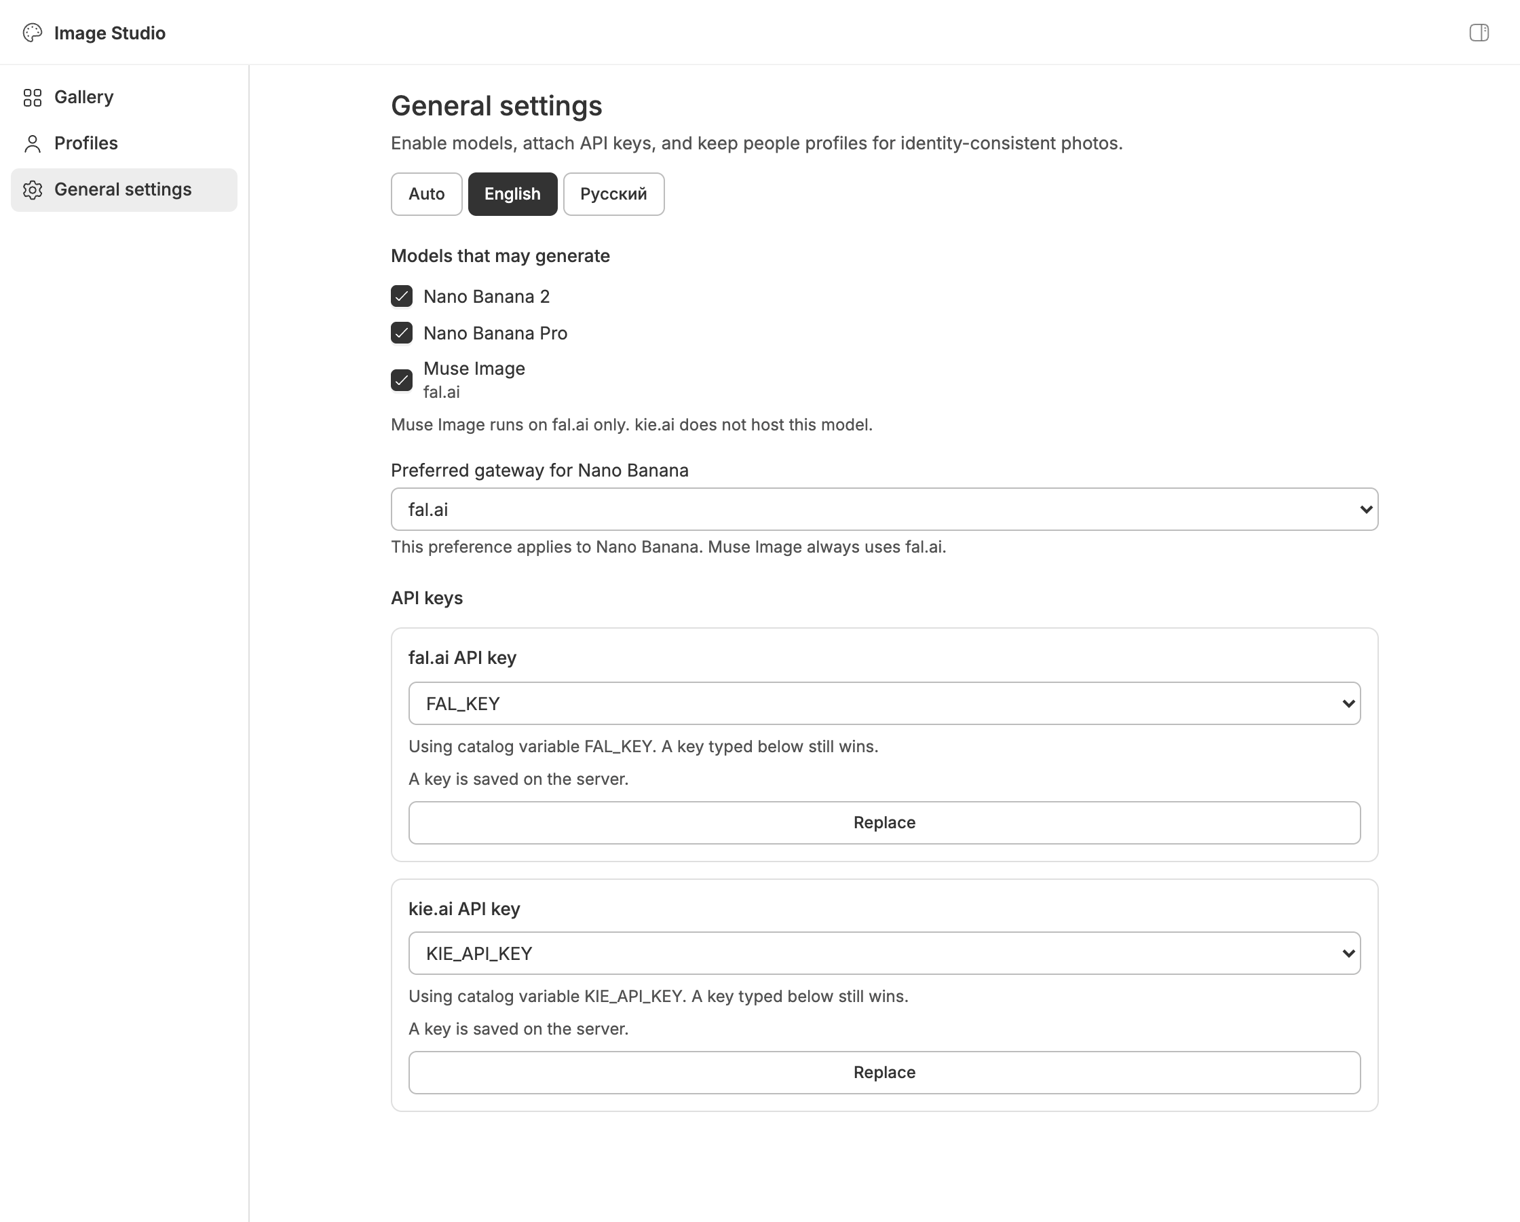This screenshot has height=1222, width=1520.
Task: Go to the Profiles label in sidebar
Action: point(86,143)
